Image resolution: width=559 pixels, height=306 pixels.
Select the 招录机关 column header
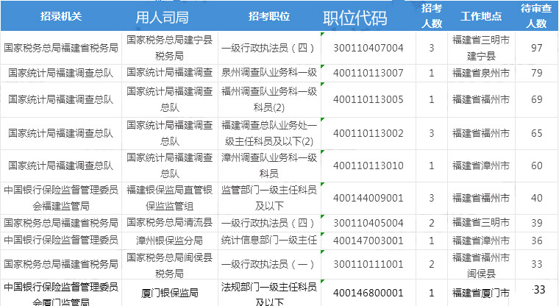click(x=61, y=16)
